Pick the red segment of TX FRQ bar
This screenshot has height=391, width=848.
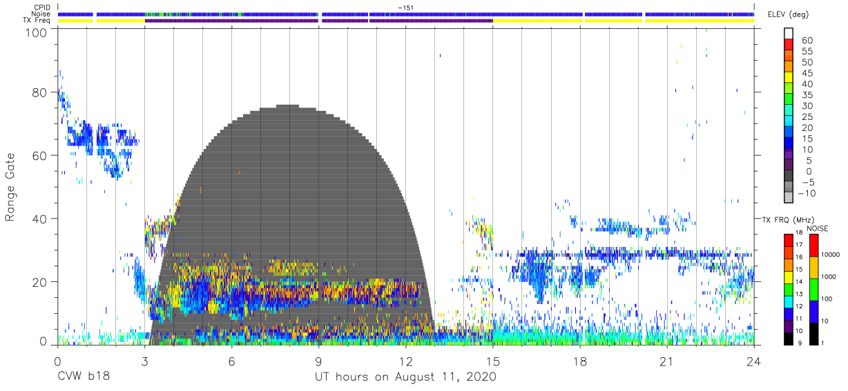coord(789,241)
